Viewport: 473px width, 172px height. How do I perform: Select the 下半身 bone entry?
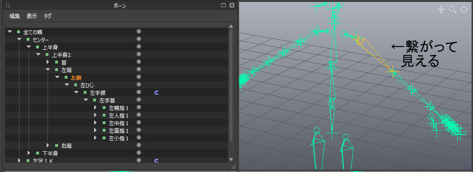coord(50,154)
